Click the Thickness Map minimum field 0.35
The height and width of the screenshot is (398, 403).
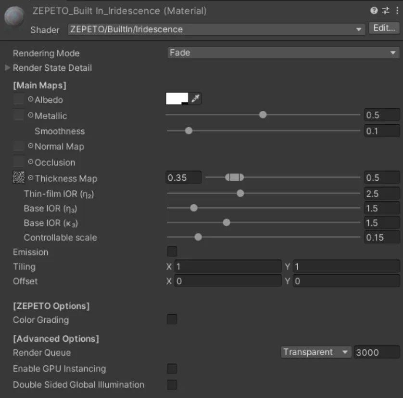coord(184,178)
